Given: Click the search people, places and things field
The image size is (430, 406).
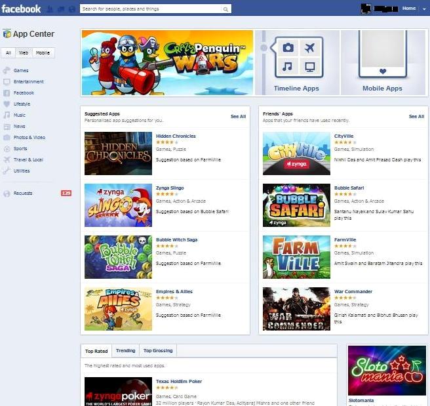Looking at the screenshot, I should [x=155, y=9].
